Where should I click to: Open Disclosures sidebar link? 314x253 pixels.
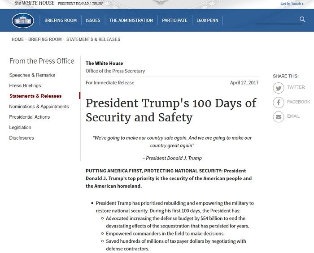point(22,138)
